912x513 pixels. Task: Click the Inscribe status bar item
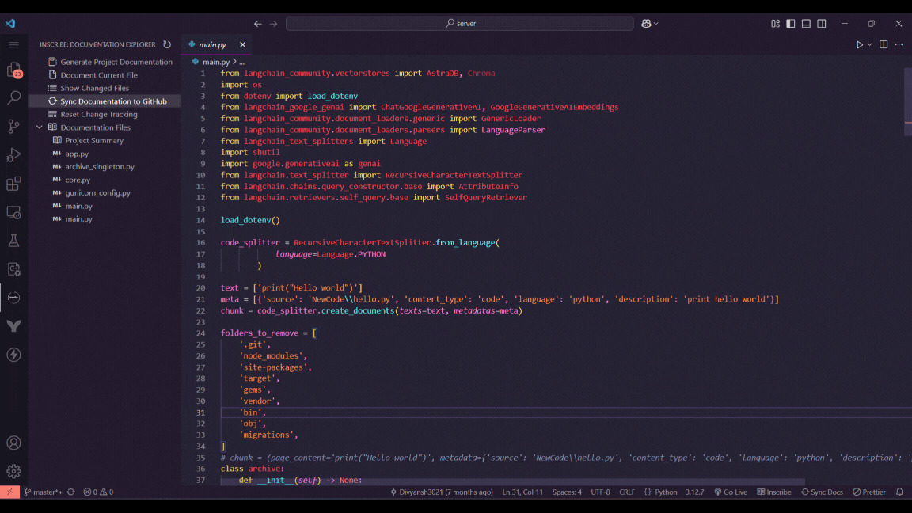click(x=774, y=492)
